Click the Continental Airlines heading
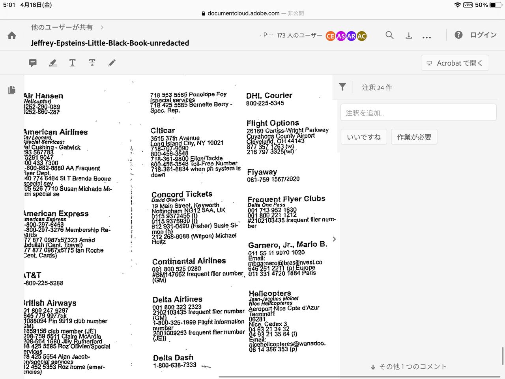This screenshot has width=505, height=379. coord(189,261)
